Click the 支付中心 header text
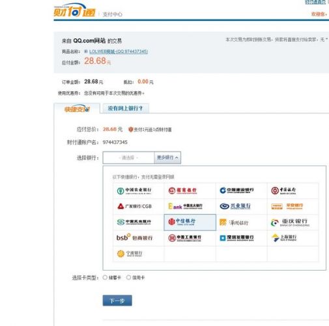The image size is (329, 326). 113,14
